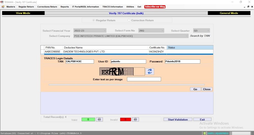Click the Enter text as per image field
Image resolution: width=254 pixels, height=135 pixels.
(144, 79)
